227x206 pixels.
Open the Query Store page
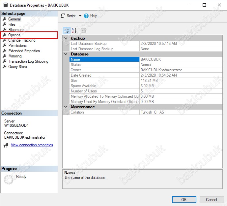(x=17, y=67)
